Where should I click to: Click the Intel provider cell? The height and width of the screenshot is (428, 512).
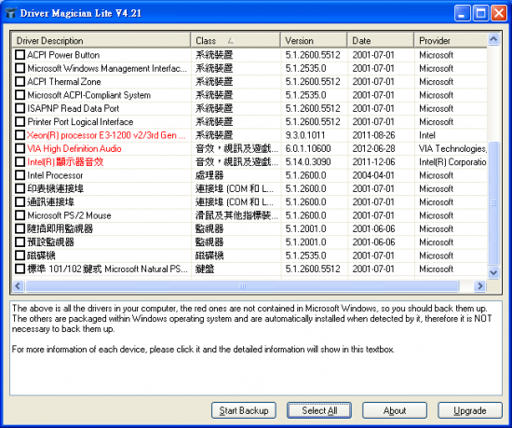tap(427, 135)
